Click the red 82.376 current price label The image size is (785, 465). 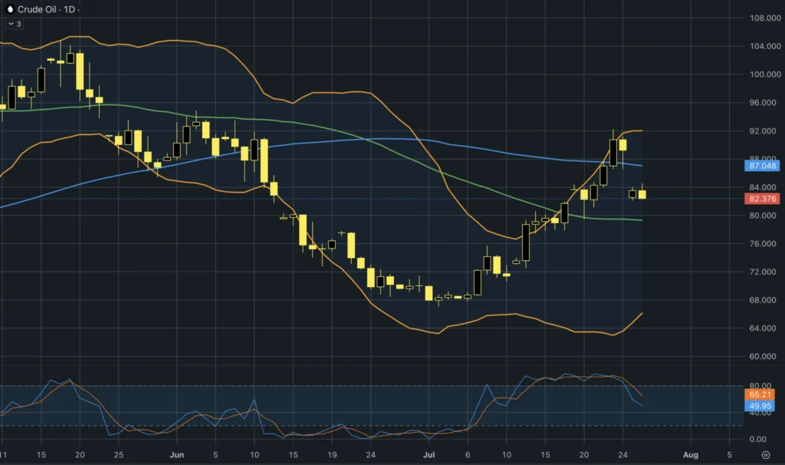(762, 199)
